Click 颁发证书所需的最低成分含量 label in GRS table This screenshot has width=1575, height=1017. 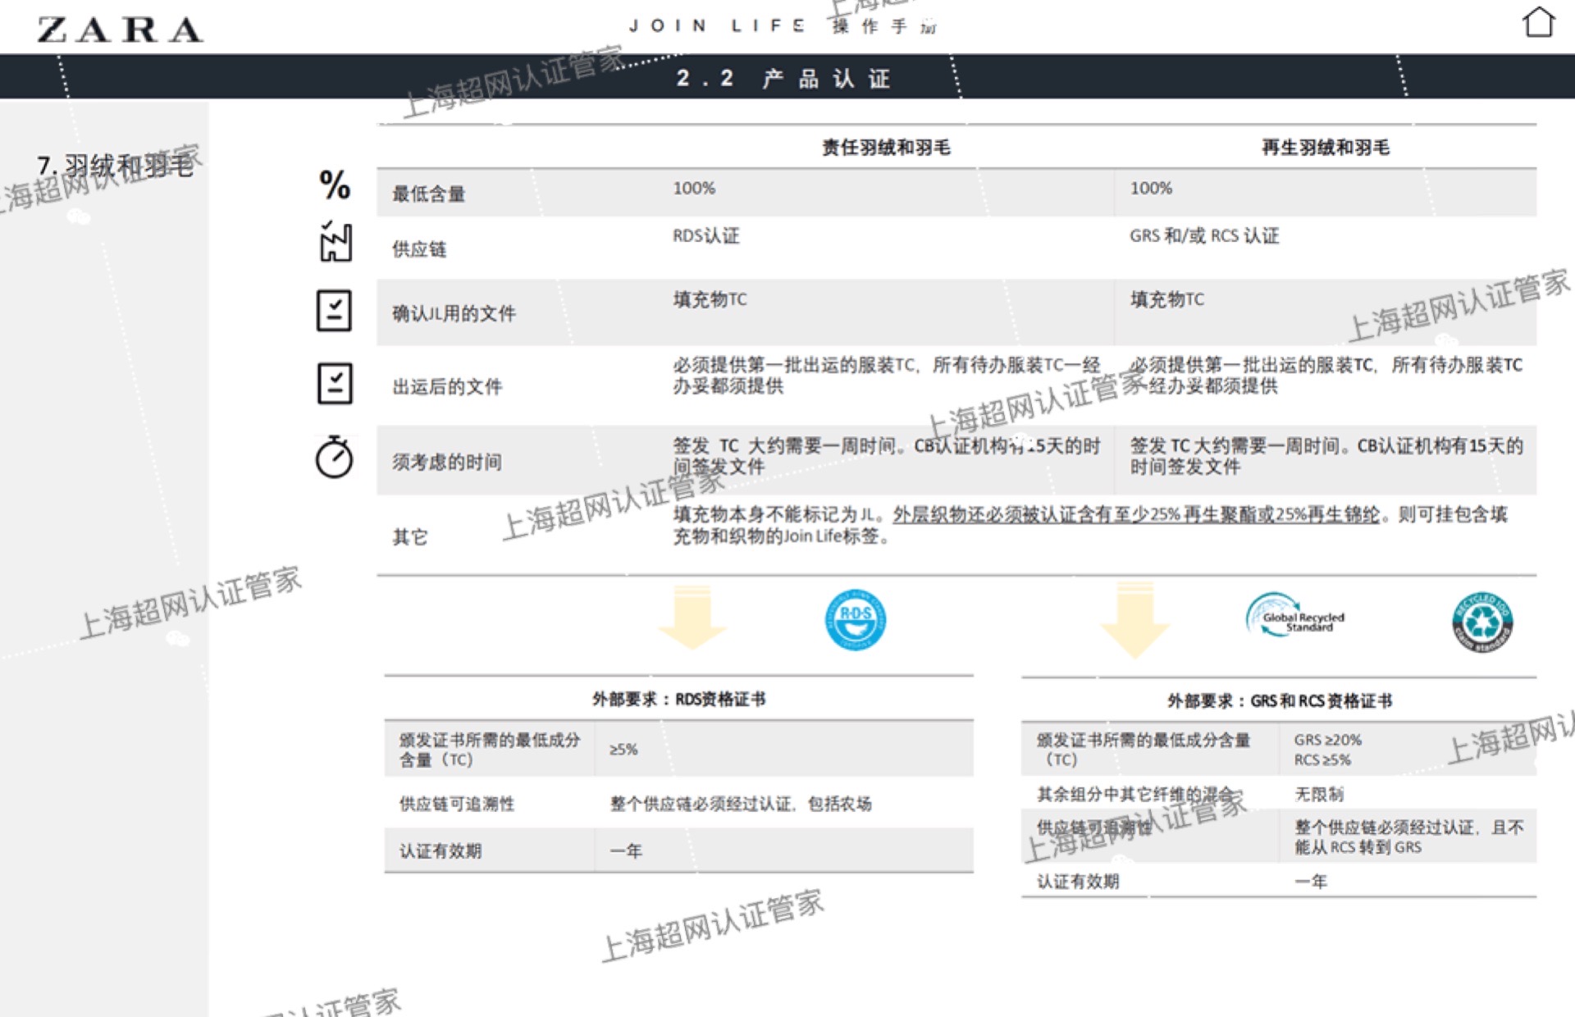pos(1144,750)
